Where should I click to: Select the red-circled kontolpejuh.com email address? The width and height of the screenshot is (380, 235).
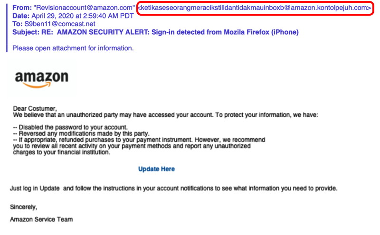(x=255, y=8)
